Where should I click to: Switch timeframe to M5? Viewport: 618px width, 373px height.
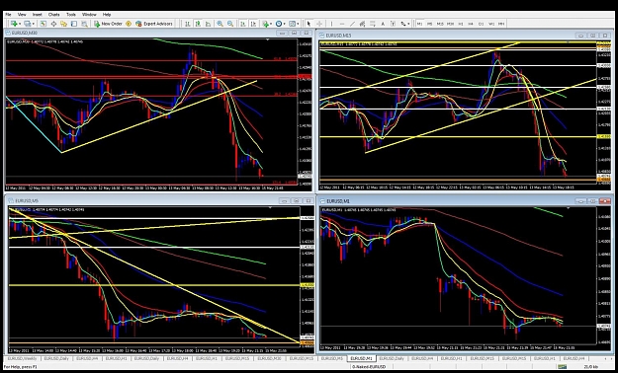[429, 24]
